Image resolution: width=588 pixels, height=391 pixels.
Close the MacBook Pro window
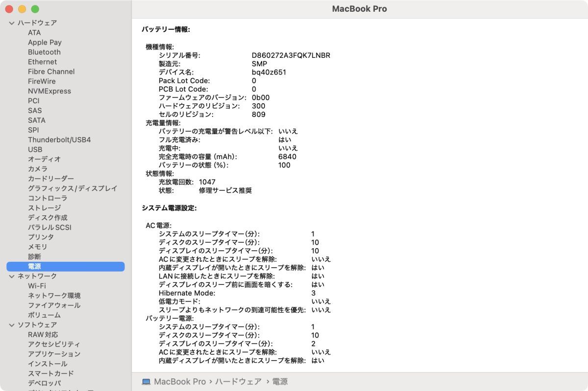[9, 9]
